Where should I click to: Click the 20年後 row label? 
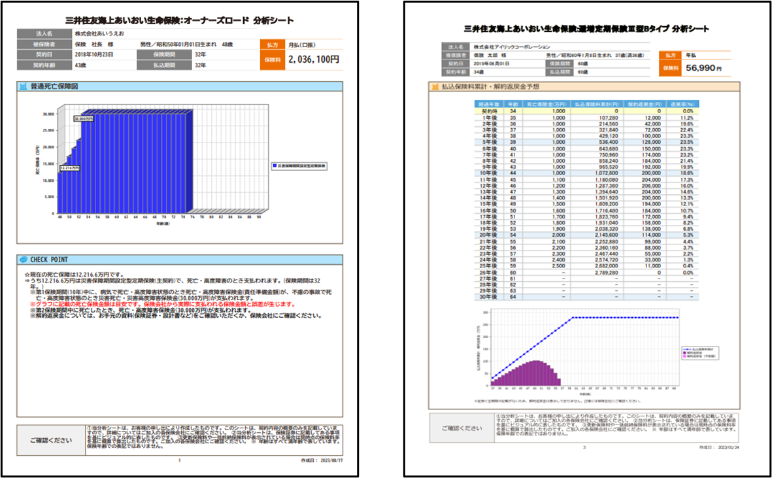coord(489,235)
